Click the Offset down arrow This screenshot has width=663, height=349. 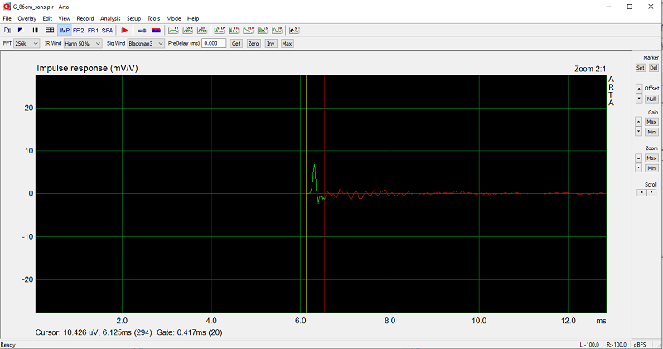639,99
